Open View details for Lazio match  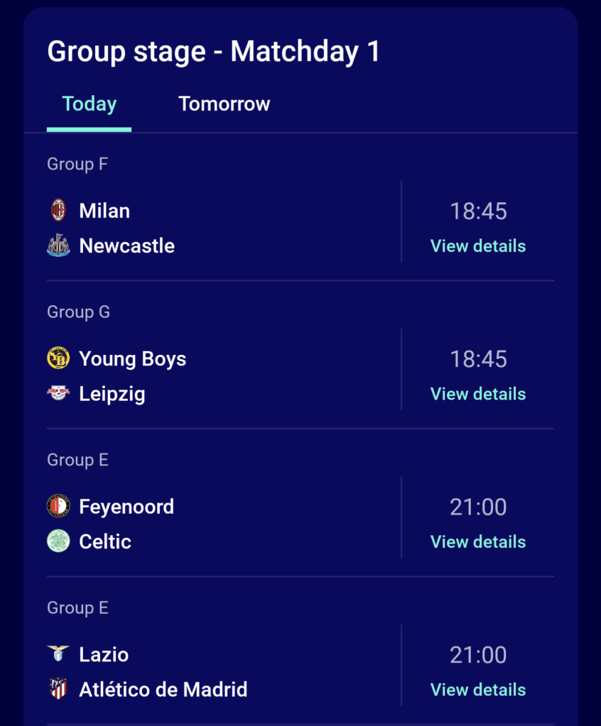click(478, 690)
